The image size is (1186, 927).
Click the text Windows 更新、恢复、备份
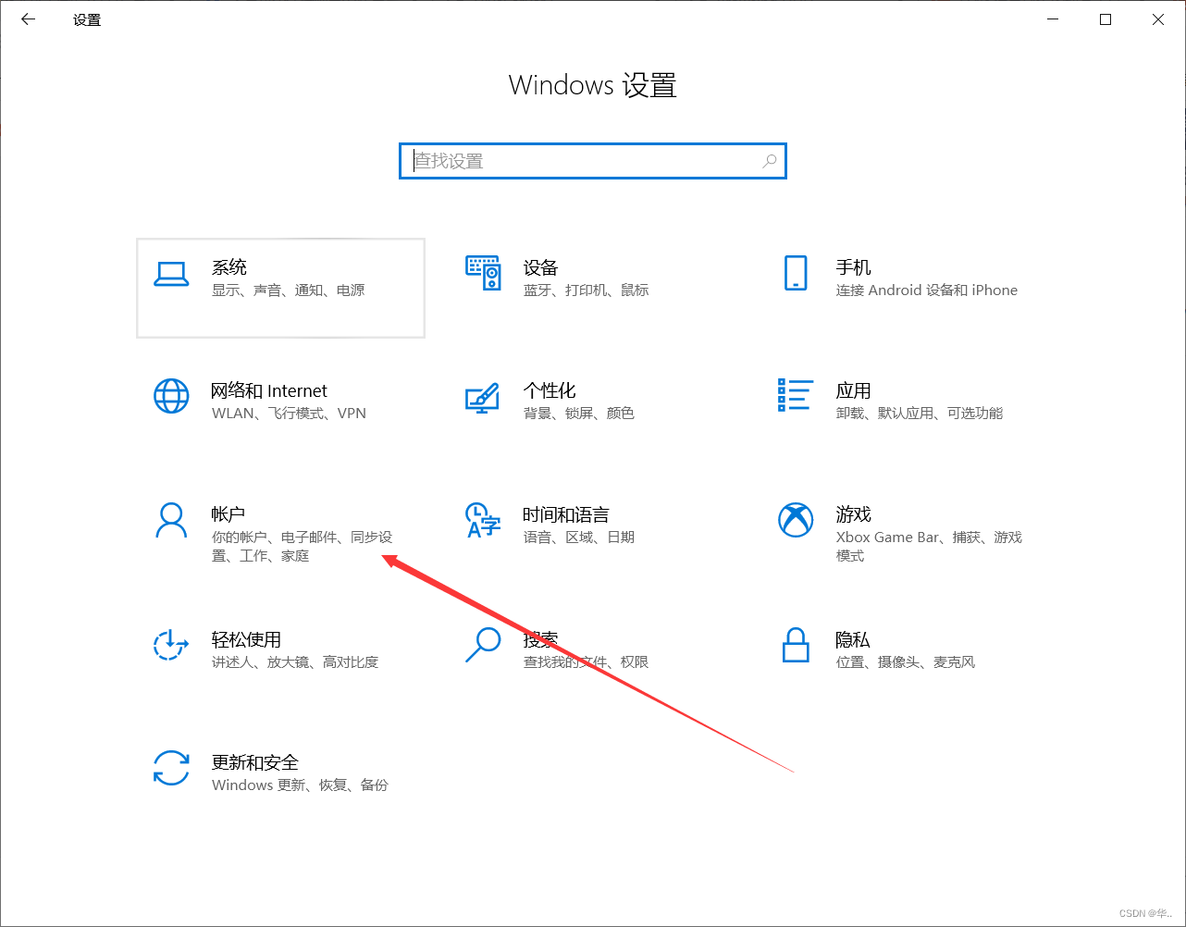301,785
